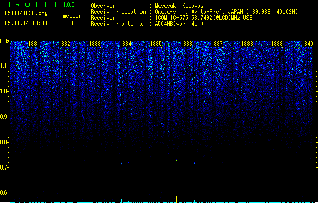Click the Receiving antenna label
The image size is (319, 203).
point(117,24)
